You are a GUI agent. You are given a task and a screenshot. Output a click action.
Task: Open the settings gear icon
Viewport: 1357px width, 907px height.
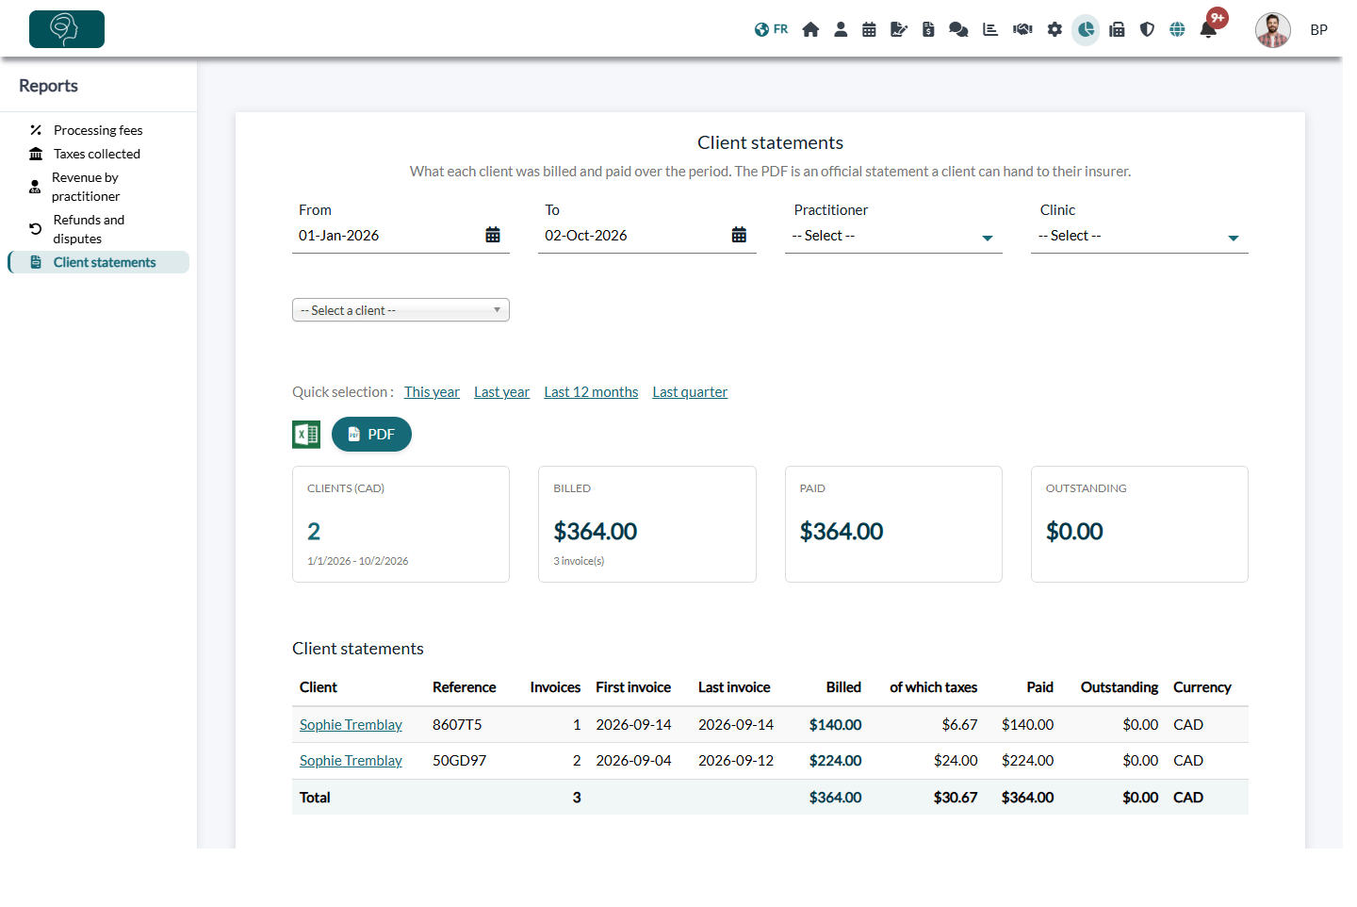coord(1055,29)
